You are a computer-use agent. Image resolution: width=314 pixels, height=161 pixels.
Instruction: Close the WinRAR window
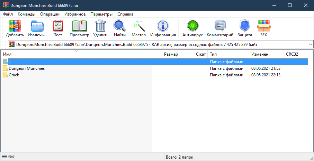coord(306,6)
